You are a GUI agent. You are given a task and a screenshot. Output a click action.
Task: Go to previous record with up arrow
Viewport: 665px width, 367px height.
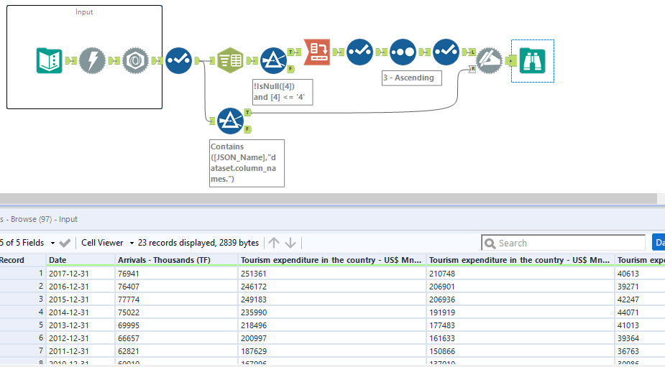click(x=274, y=243)
